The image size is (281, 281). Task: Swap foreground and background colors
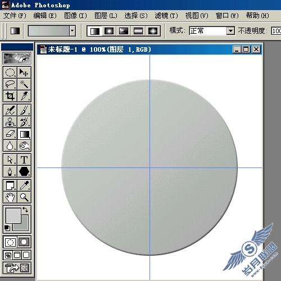click(25, 210)
